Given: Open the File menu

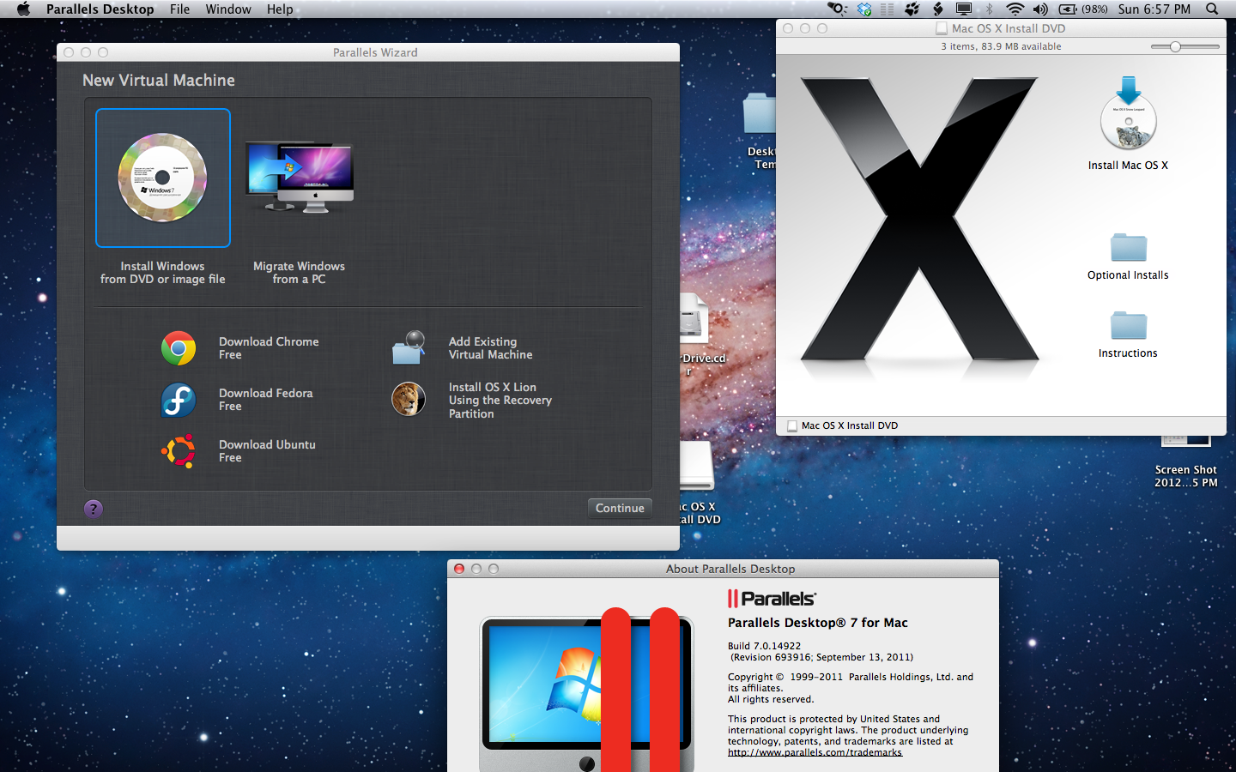Looking at the screenshot, I should click(x=180, y=9).
